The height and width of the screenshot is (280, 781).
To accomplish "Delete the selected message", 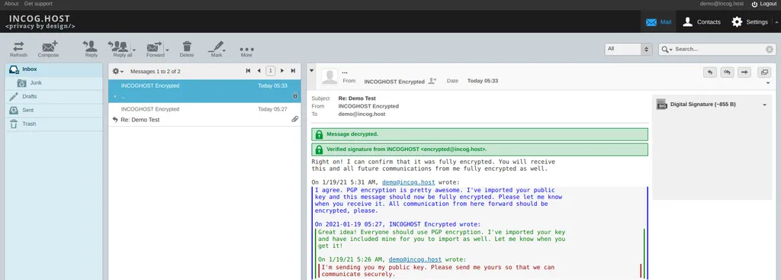I will [x=187, y=50].
